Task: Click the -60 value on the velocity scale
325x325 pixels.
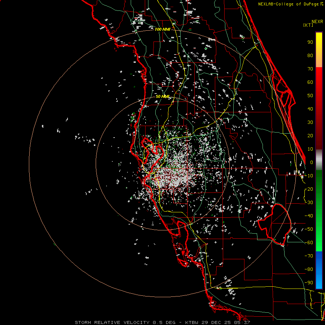Action: [x=309, y=243]
